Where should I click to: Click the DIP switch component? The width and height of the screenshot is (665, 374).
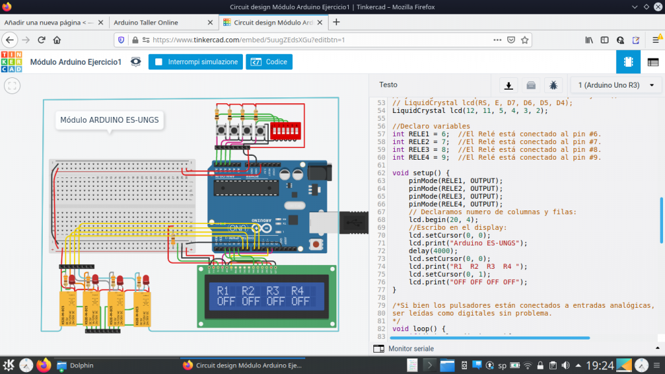[x=286, y=131]
